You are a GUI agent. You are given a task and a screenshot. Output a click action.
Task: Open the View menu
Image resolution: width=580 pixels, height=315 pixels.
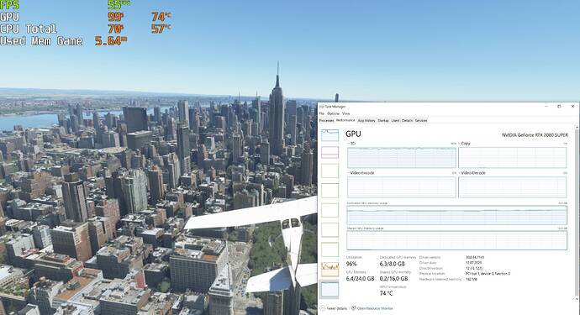point(345,113)
